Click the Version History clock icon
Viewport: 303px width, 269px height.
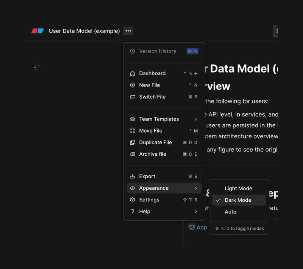click(x=133, y=51)
